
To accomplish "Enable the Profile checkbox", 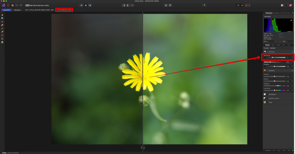I will (267, 102).
